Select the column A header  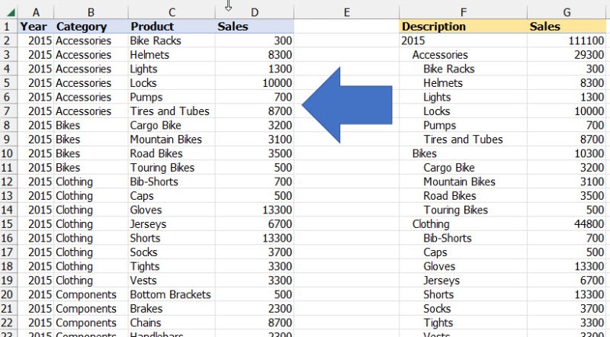point(36,11)
